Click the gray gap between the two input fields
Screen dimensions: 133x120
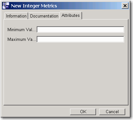click(80, 34)
